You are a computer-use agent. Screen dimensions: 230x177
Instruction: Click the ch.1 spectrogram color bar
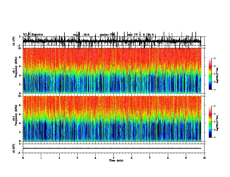[210, 74]
